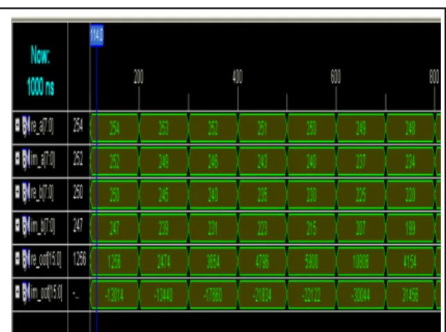Select the im_oof[15:0] signal name
This screenshot has width=446, height=332.
click(x=46, y=294)
